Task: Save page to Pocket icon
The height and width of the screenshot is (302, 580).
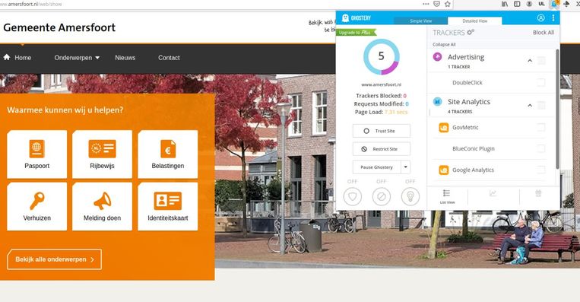Action: pos(436,4)
